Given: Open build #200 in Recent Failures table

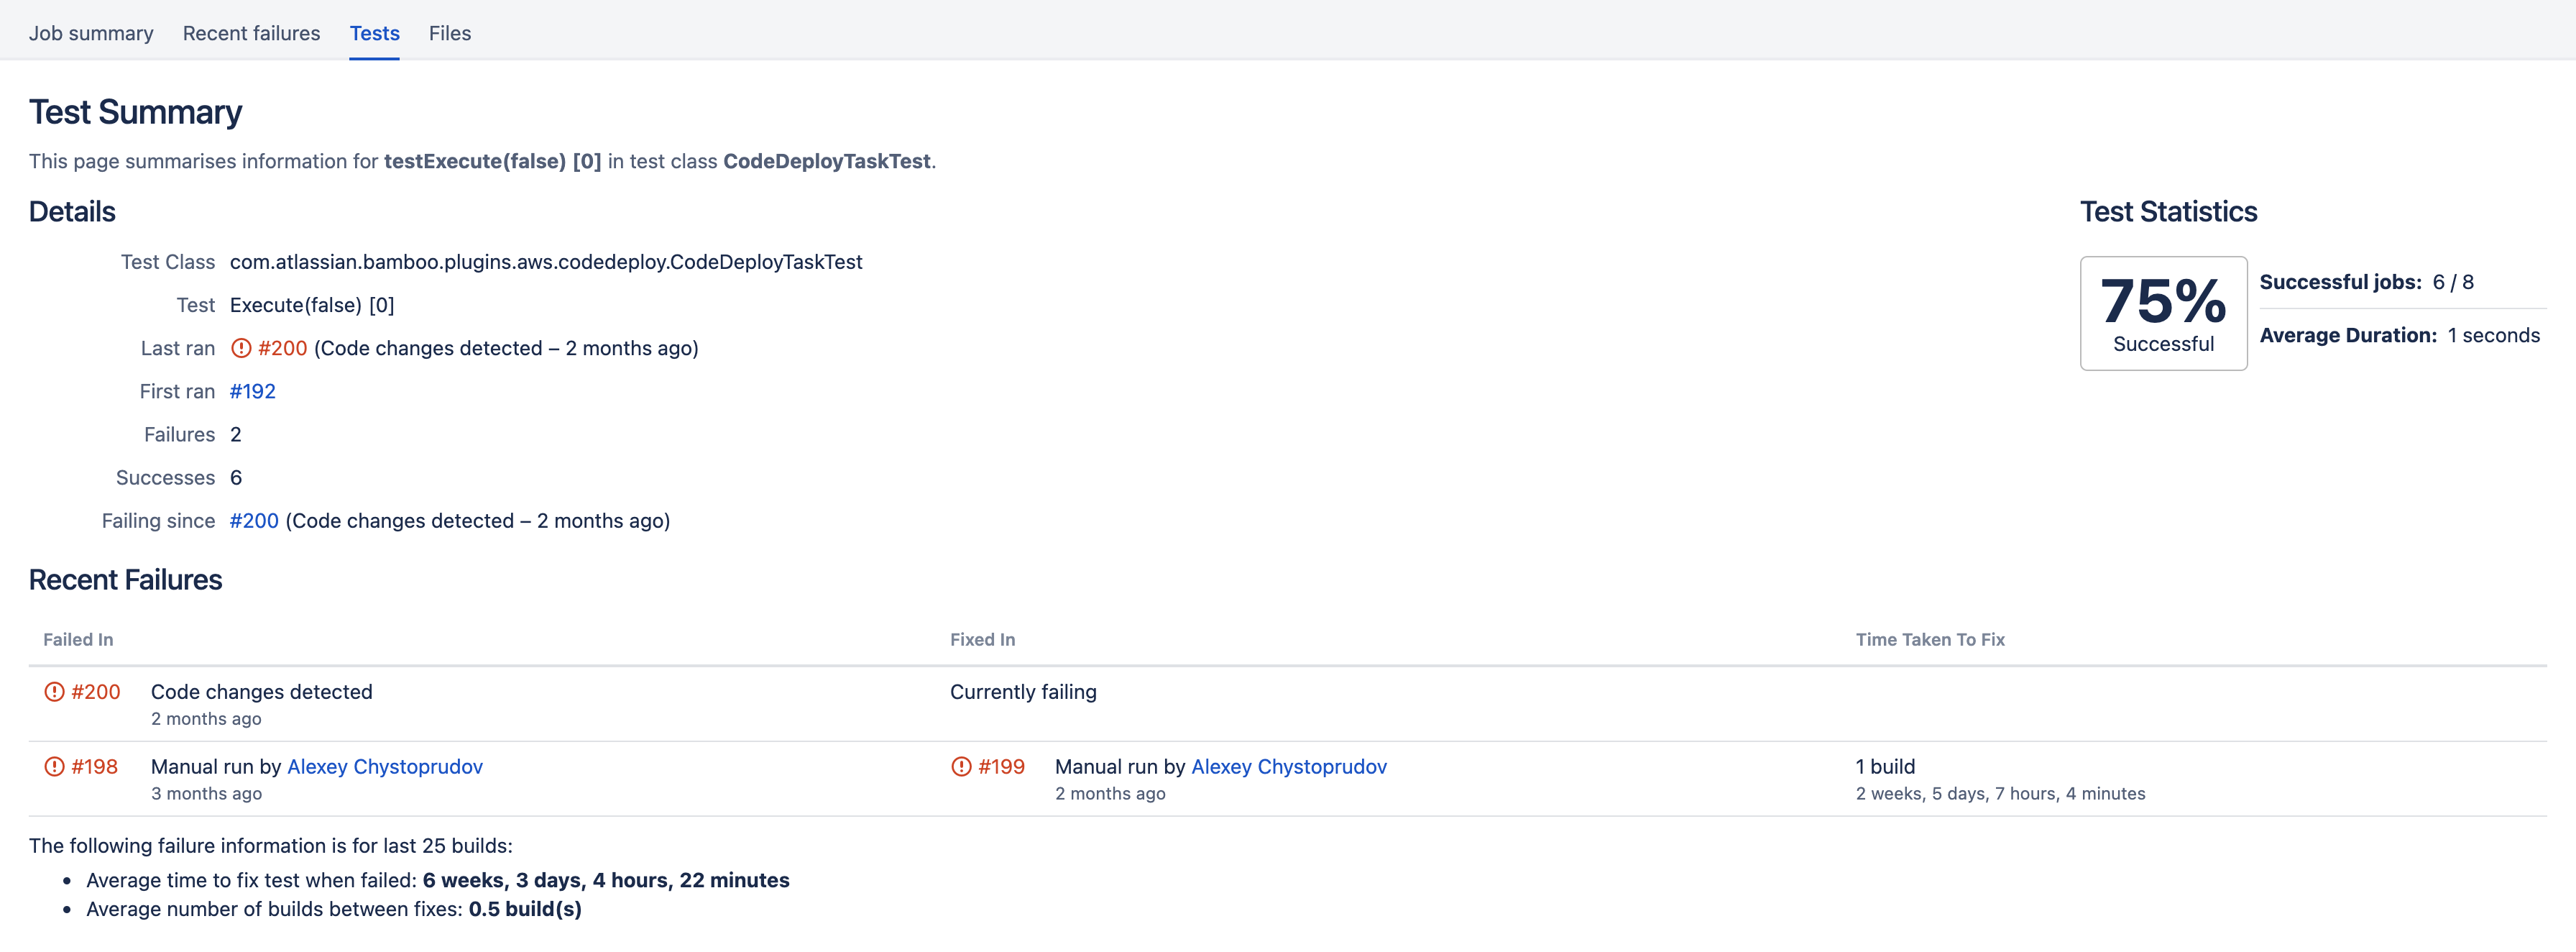Looking at the screenshot, I should (x=96, y=692).
